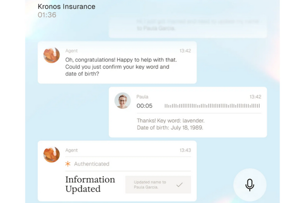The height and width of the screenshot is (203, 305).
Task: Click the orange asterisk beside Authenticated
Action: coord(68,164)
